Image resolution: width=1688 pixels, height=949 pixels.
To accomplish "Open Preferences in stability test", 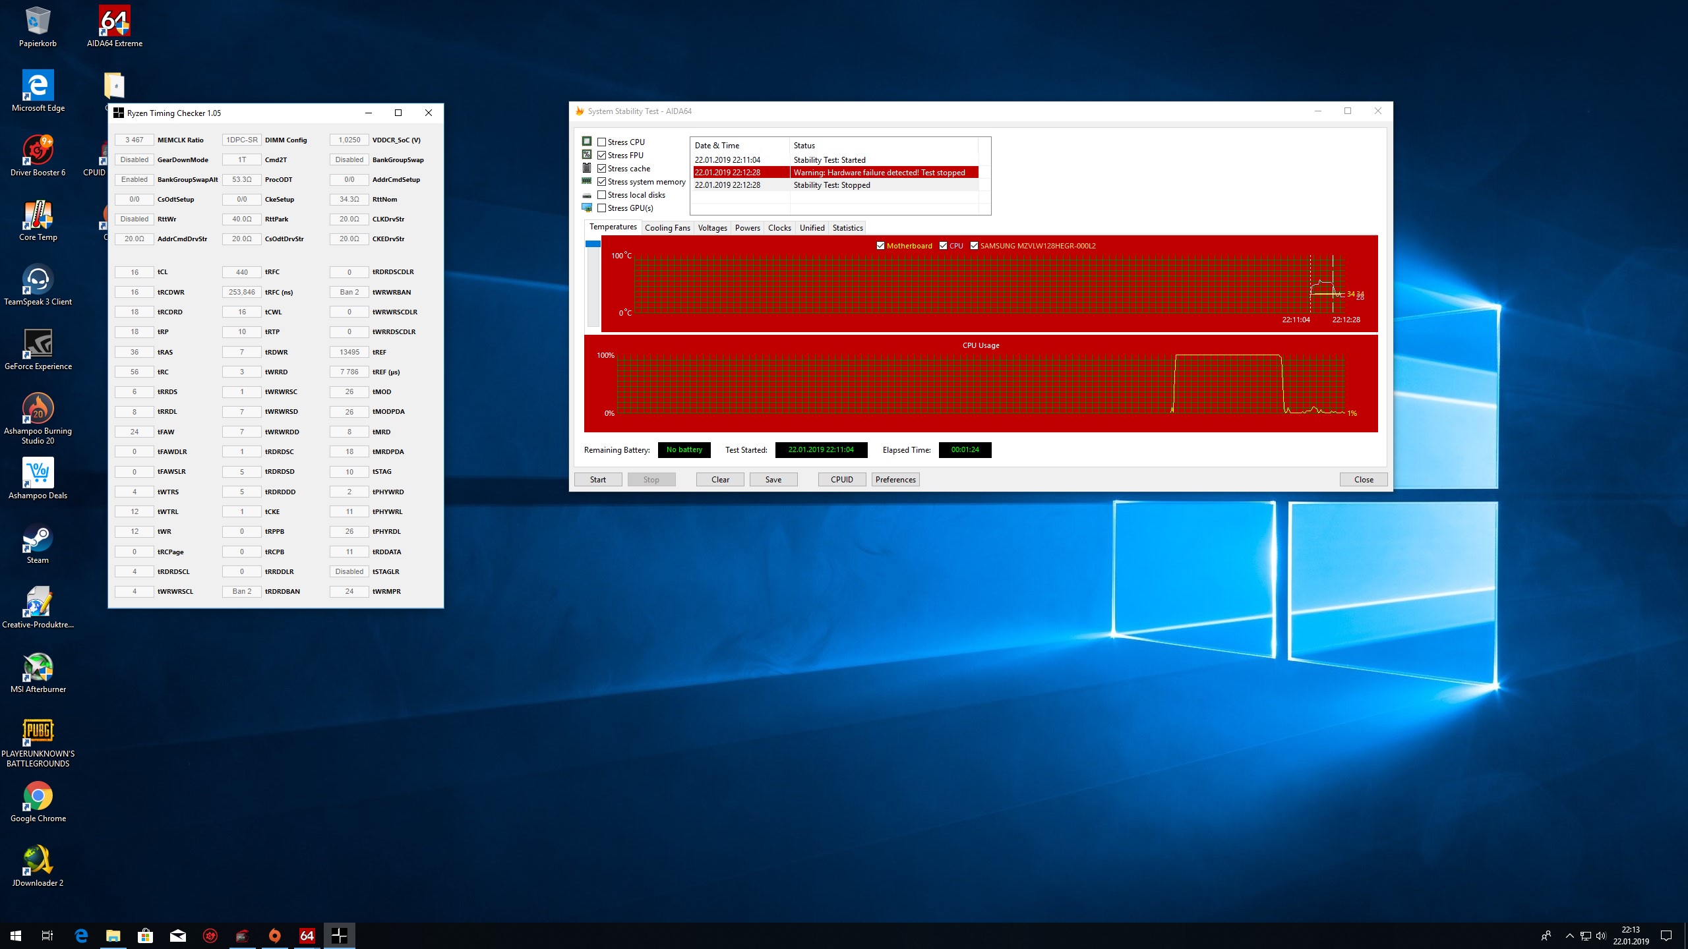I will [895, 480].
